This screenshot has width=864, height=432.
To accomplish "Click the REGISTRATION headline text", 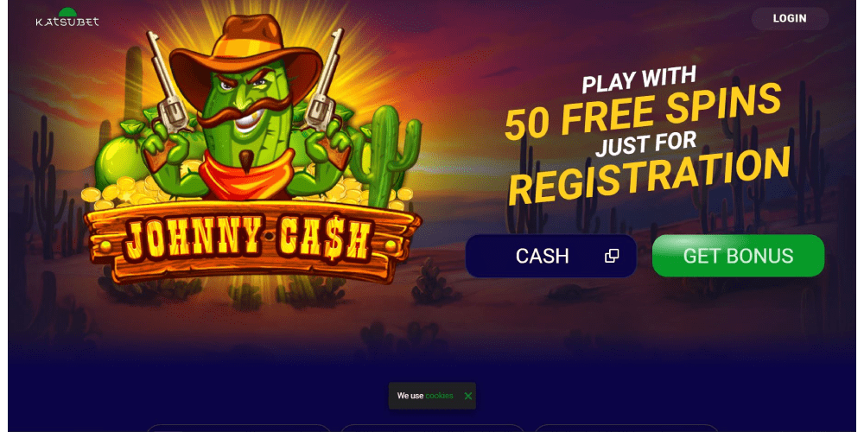I will point(649,175).
